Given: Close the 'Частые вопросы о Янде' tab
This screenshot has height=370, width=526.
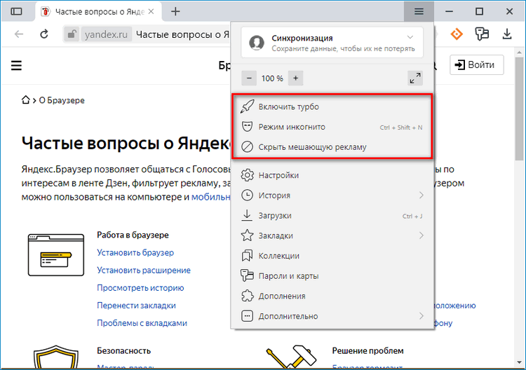Looking at the screenshot, I should (x=151, y=11).
